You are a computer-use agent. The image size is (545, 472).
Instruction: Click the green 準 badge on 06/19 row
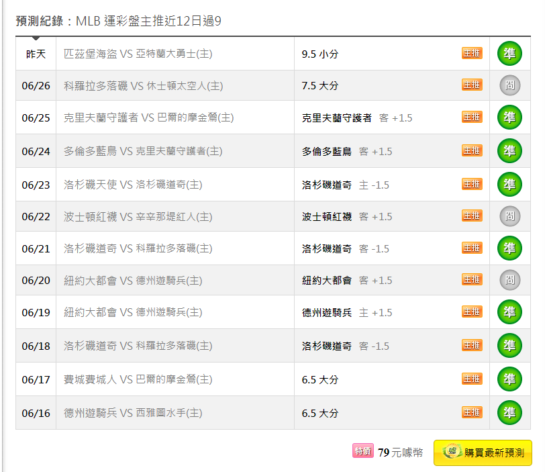pos(509,312)
